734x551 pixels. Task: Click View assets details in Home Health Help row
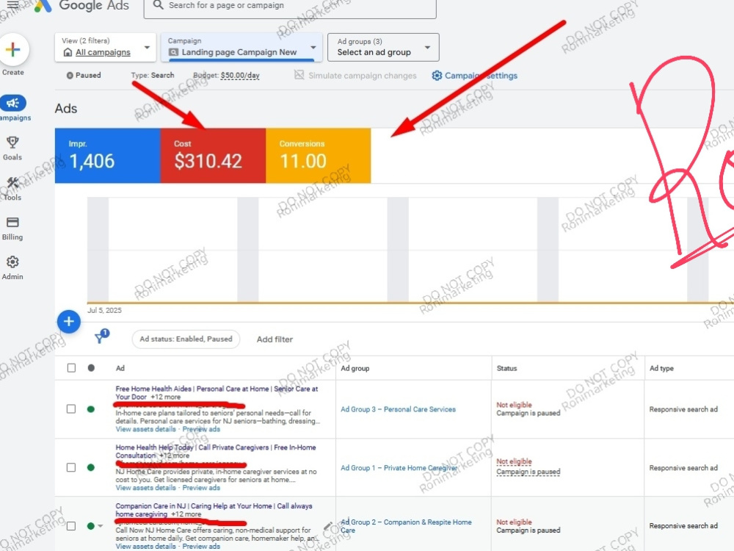click(146, 488)
